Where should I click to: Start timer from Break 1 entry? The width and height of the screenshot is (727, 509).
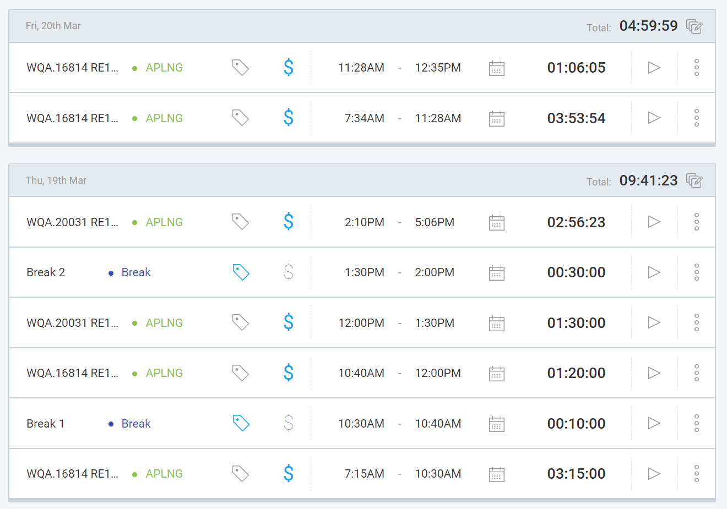pyautogui.click(x=654, y=423)
